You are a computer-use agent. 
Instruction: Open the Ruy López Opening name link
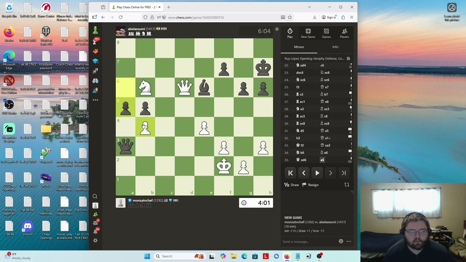click(314, 59)
